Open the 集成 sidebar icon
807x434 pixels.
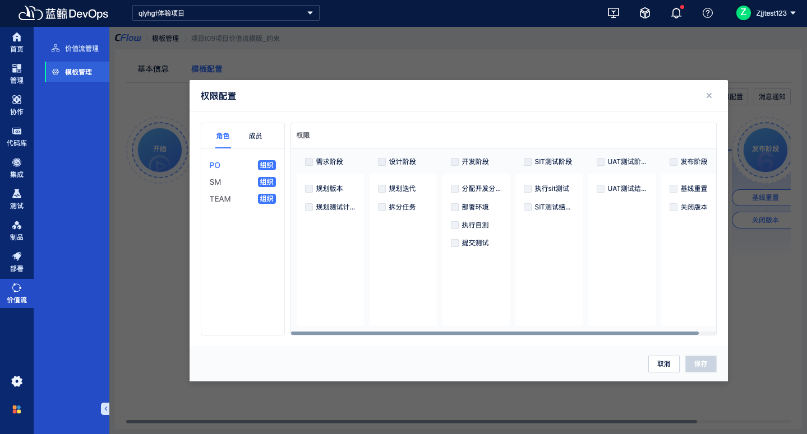[x=17, y=162]
